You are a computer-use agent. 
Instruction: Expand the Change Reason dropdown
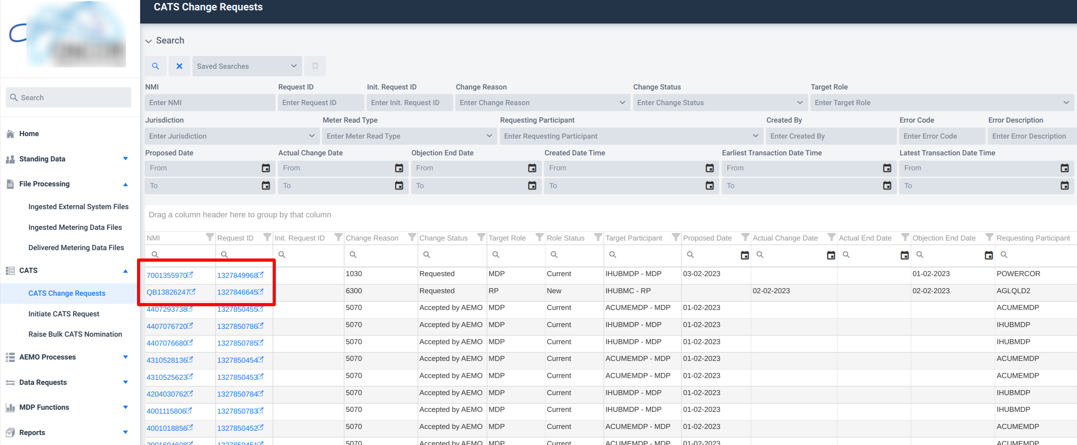tap(622, 103)
